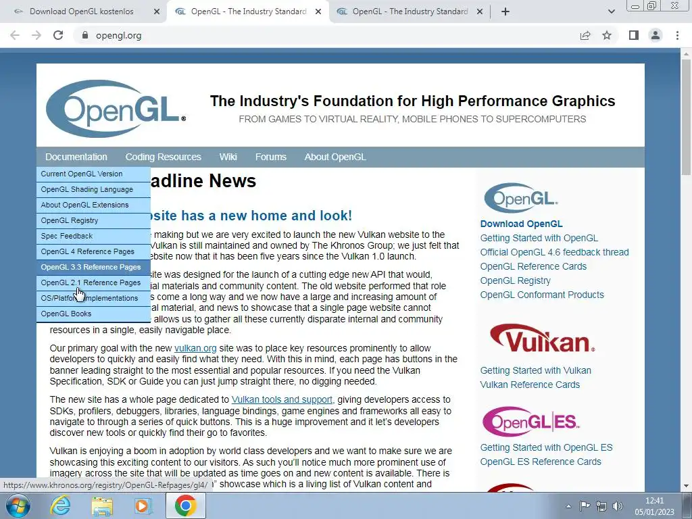Open the Documentation menu
Image resolution: width=692 pixels, height=519 pixels.
point(76,157)
